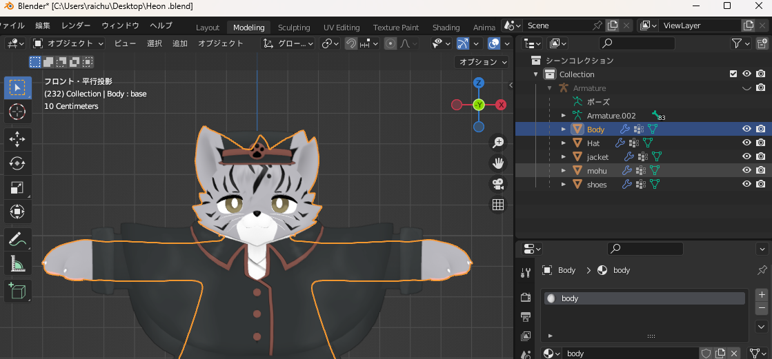The width and height of the screenshot is (772, 359).
Task: Open the ビュー viewport menu
Action: [x=125, y=44]
